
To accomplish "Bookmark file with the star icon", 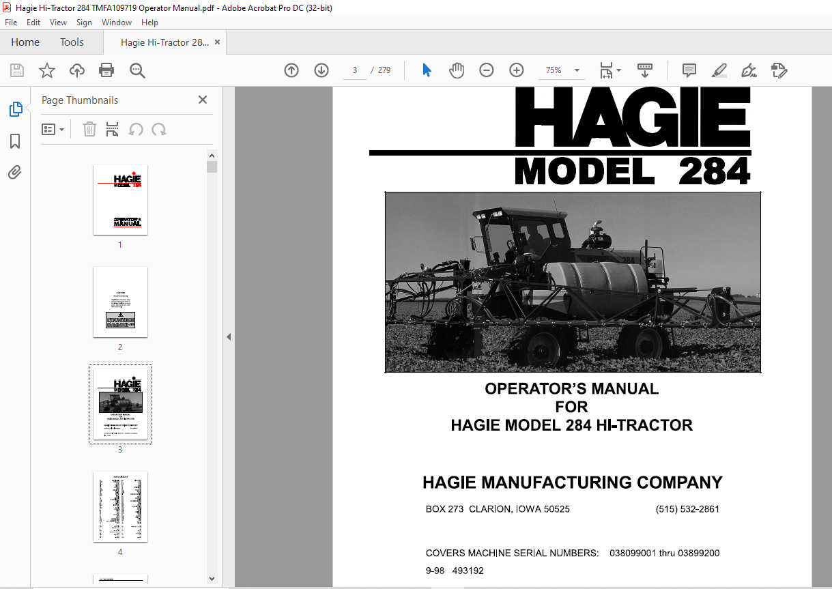I will click(x=47, y=70).
